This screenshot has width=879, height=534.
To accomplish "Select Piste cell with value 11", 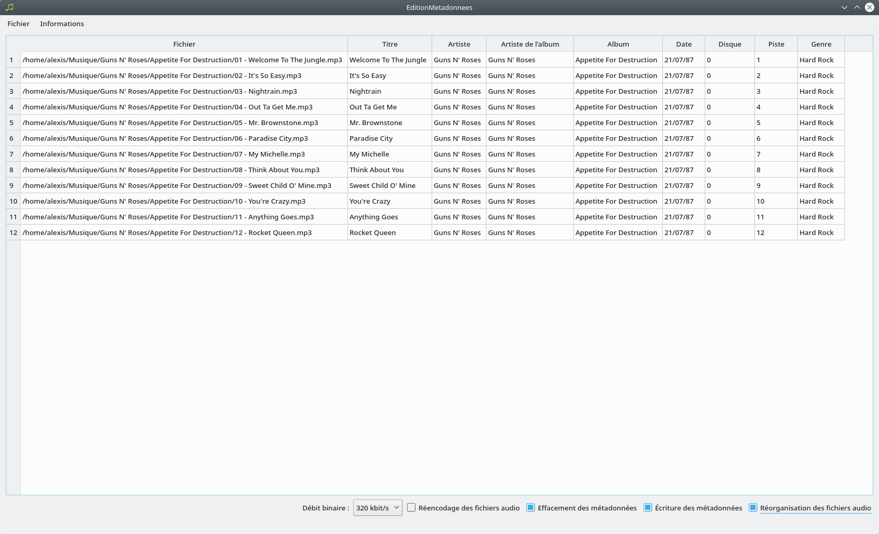I will 776,217.
